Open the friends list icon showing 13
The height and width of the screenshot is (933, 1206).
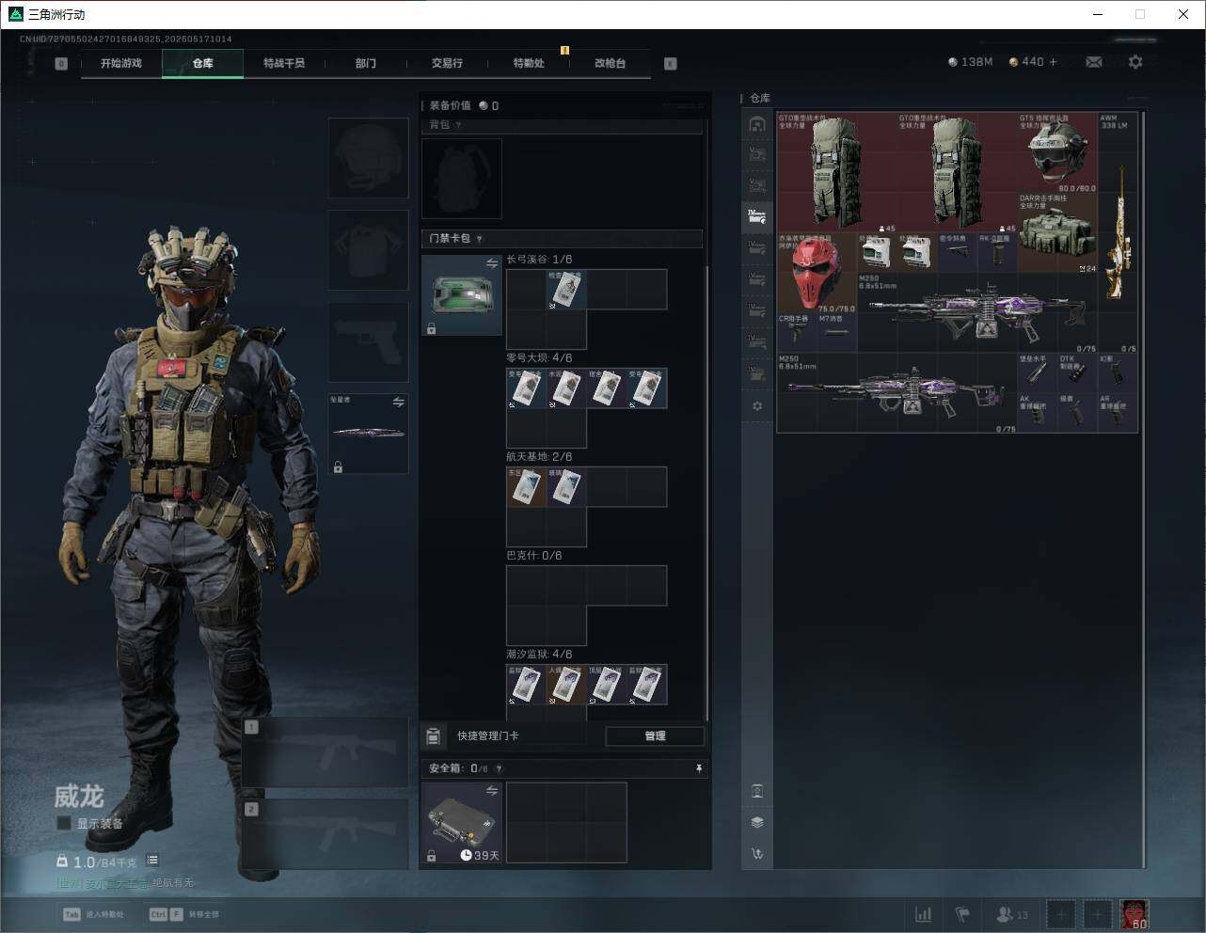tap(1012, 914)
